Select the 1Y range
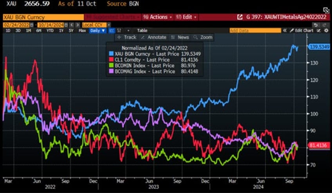Image resolution: width=332 pixels, height=193 pixels. (x=61, y=30)
